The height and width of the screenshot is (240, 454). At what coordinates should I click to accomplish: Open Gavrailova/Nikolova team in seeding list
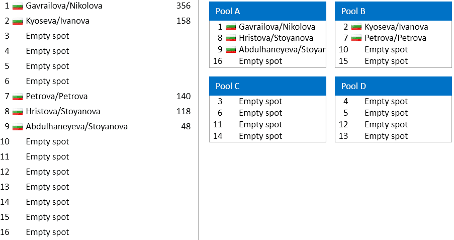click(64, 6)
